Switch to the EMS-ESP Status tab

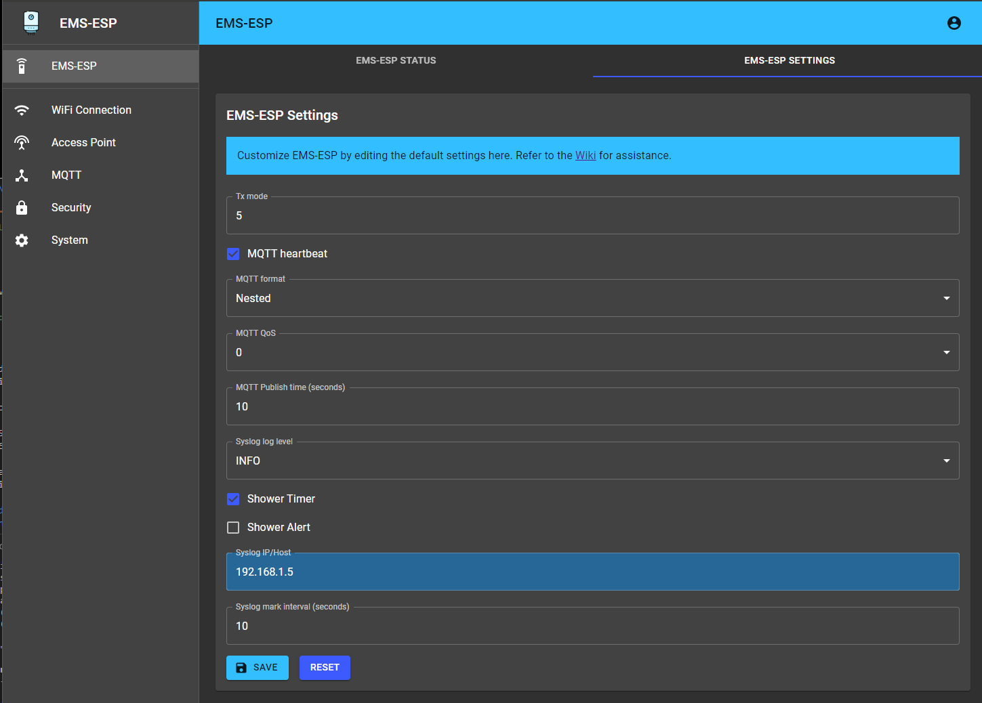pyautogui.click(x=396, y=60)
